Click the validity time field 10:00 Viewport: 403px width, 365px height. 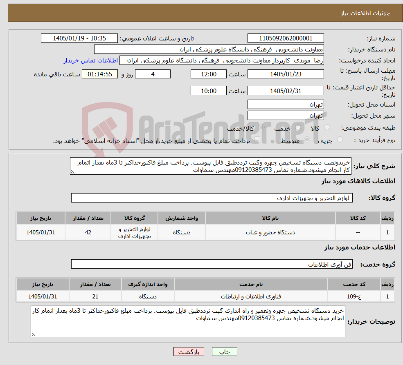tap(208, 91)
